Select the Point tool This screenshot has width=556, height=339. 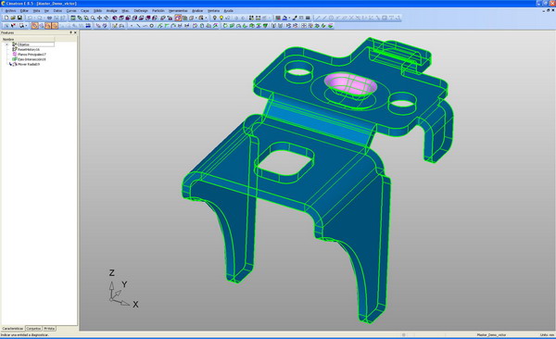[132, 26]
